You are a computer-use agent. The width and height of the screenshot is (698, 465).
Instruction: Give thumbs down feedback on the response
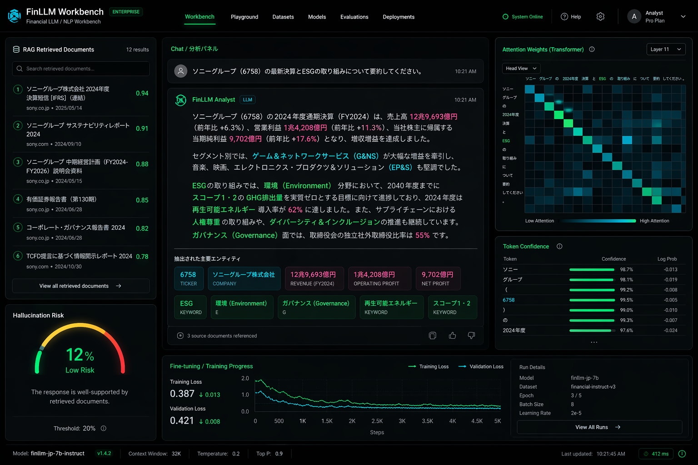tap(471, 335)
